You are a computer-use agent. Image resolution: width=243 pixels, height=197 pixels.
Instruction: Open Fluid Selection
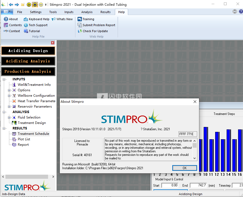pyautogui.click(x=29, y=117)
